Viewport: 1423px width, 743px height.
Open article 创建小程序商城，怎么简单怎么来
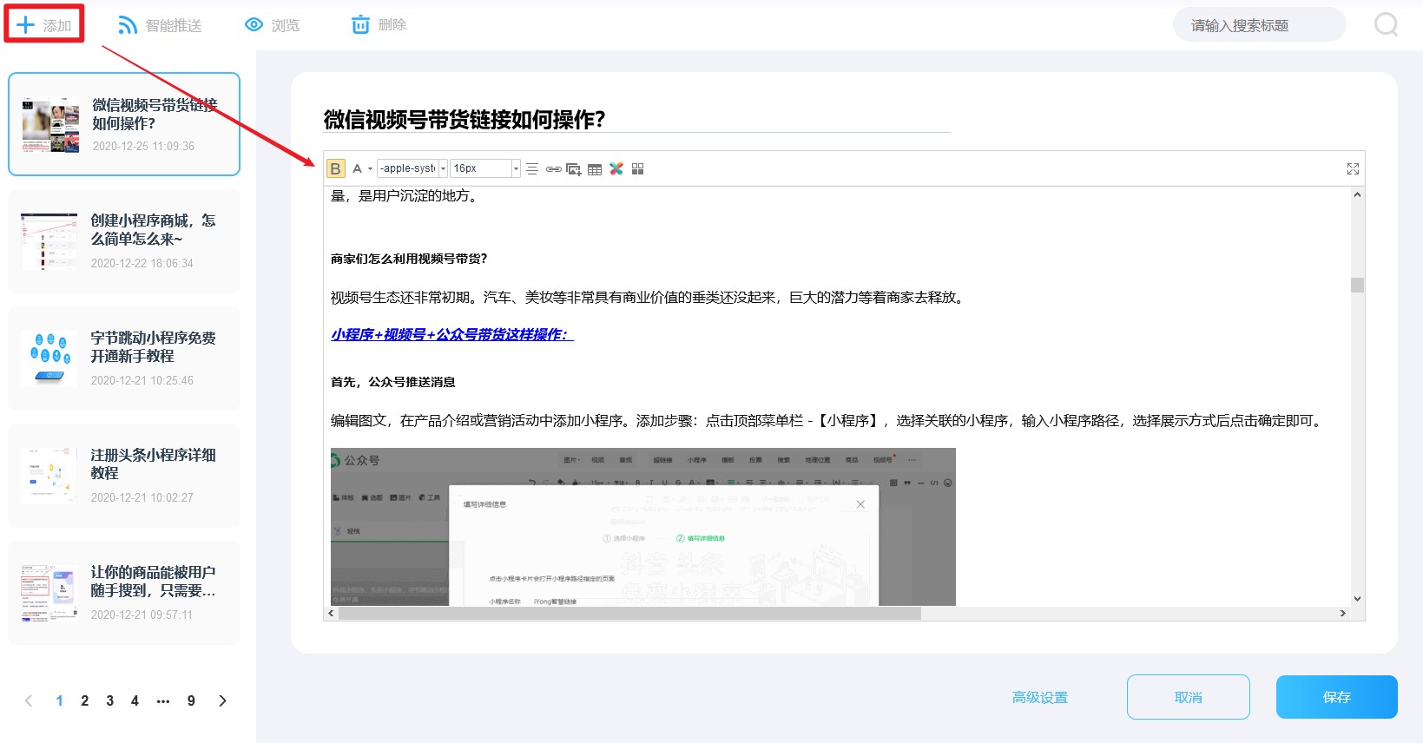click(124, 240)
